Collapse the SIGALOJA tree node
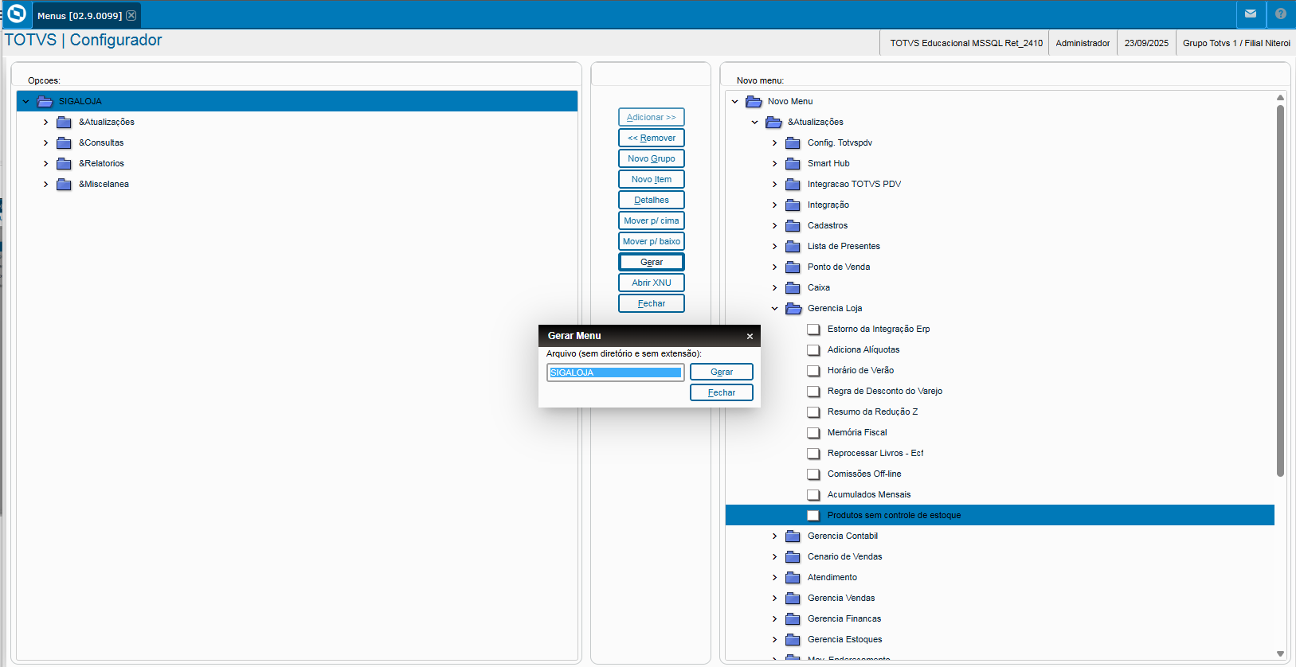Screen dimensions: 1296x667 26,101
